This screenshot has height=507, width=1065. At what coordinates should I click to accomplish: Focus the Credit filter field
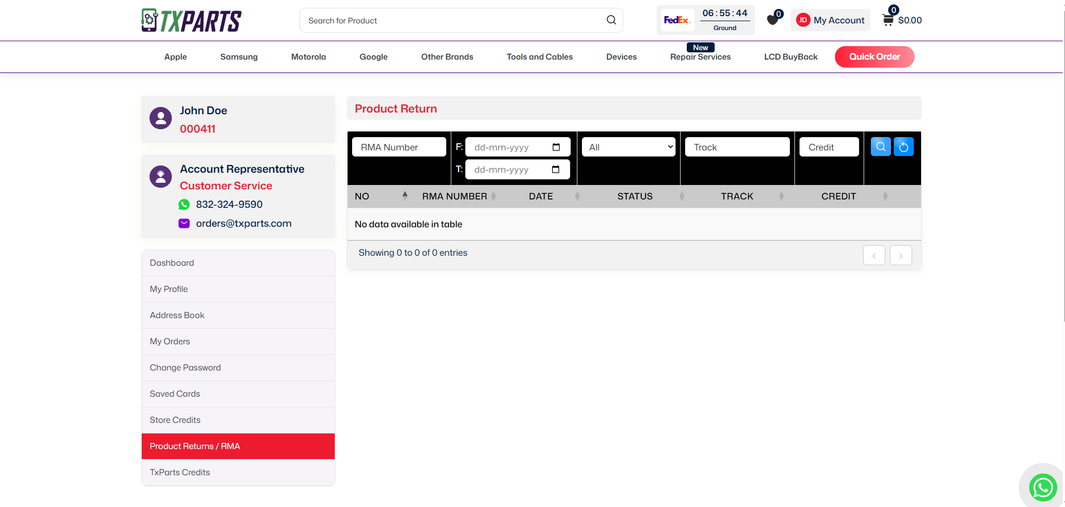point(829,147)
